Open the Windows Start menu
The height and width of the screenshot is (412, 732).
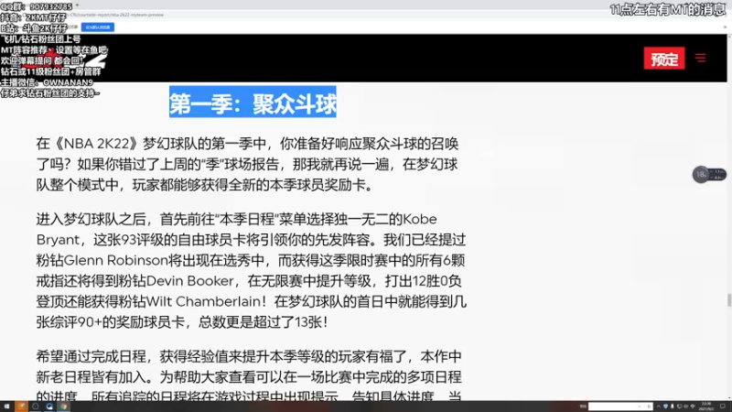pos(6,407)
